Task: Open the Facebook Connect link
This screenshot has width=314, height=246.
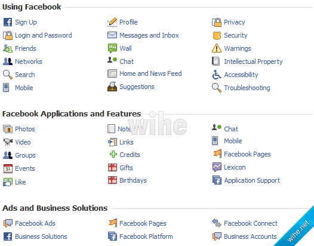Action: pyautogui.click(x=251, y=223)
